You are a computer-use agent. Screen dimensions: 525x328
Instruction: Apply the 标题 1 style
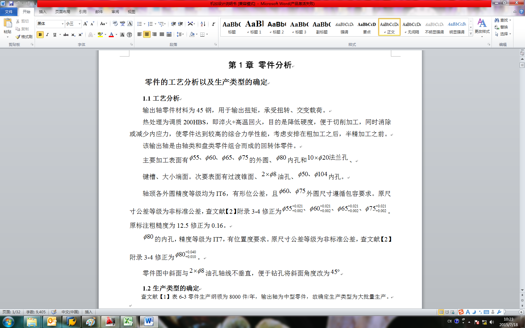[254, 27]
